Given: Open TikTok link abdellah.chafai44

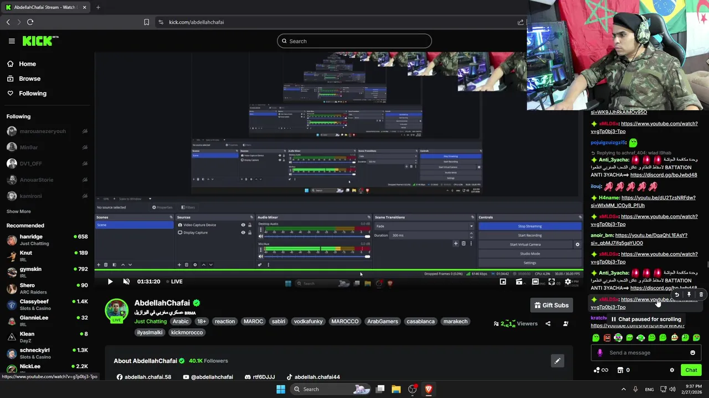Looking at the screenshot, I should 313,377.
